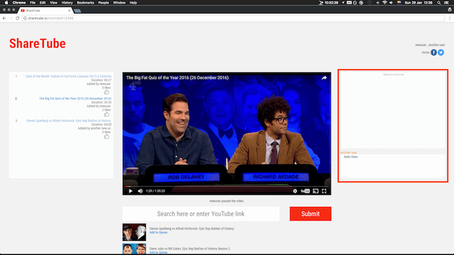This screenshot has width=454, height=255.
Task: Click the sharetube.io address bar
Action: 233,18
